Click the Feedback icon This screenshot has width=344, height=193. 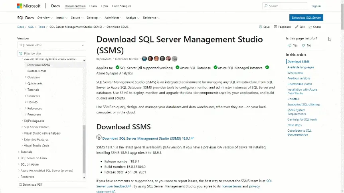(x=275, y=27)
